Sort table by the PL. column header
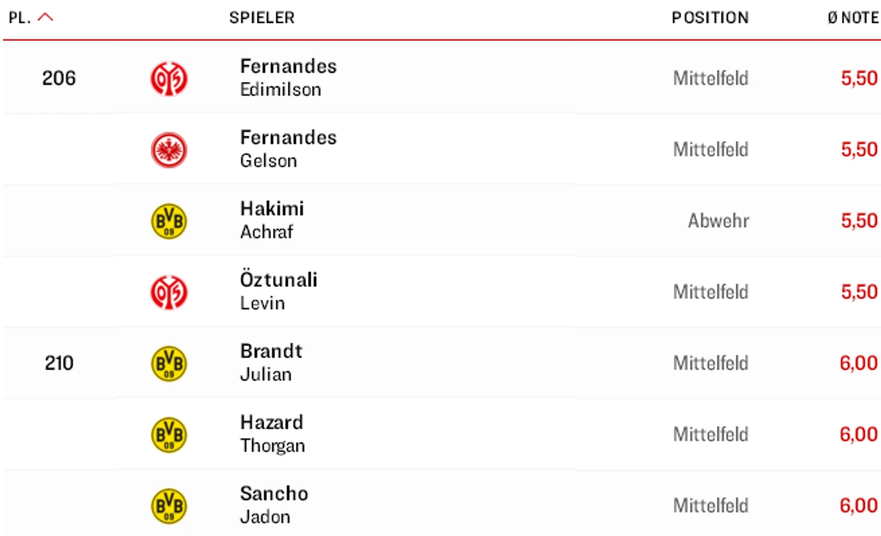 (19, 18)
